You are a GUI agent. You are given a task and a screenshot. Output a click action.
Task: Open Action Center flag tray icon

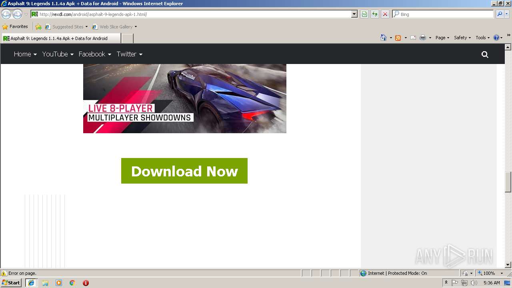(x=455, y=283)
